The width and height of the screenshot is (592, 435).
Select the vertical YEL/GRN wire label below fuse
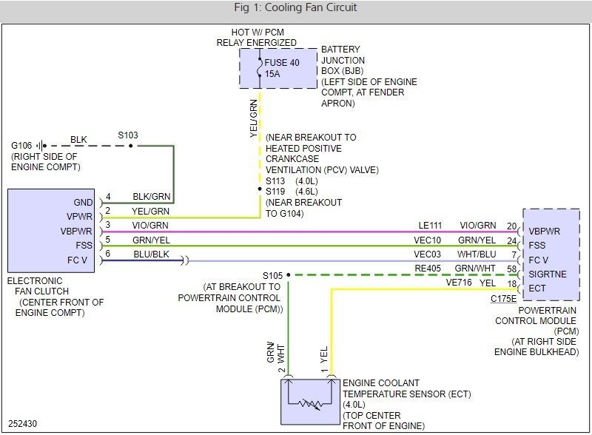point(254,118)
